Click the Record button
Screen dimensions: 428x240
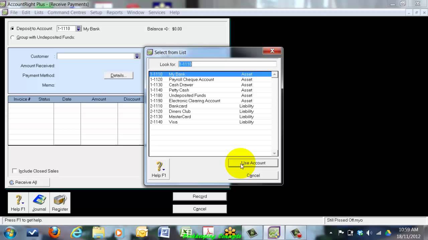(200, 196)
